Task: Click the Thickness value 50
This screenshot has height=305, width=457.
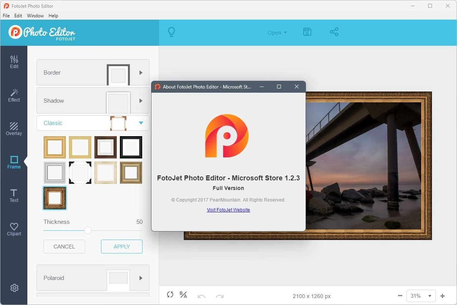Action: [139, 222]
